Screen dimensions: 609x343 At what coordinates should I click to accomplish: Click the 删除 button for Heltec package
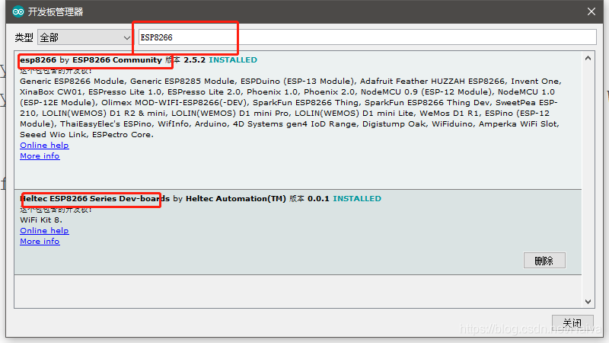point(544,261)
